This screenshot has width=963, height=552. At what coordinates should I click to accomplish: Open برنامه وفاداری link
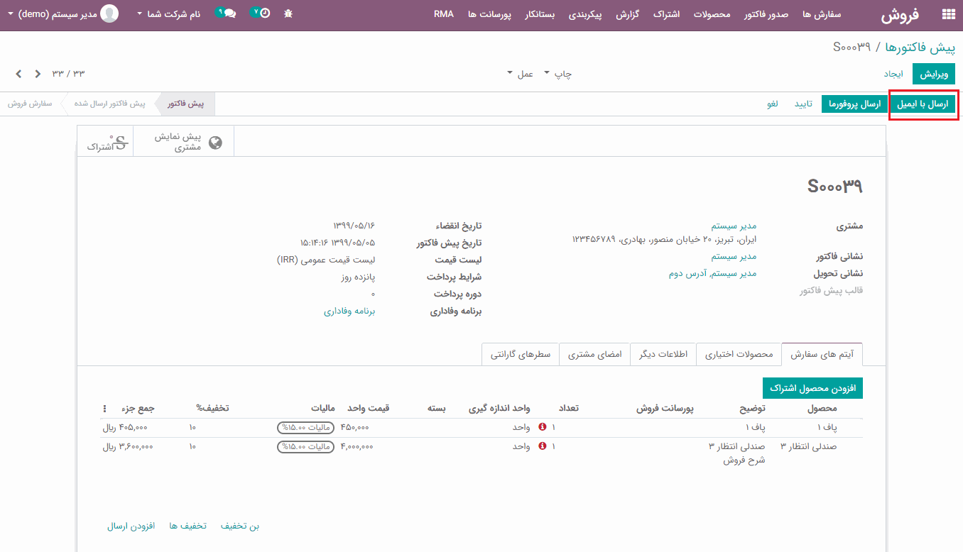(349, 311)
